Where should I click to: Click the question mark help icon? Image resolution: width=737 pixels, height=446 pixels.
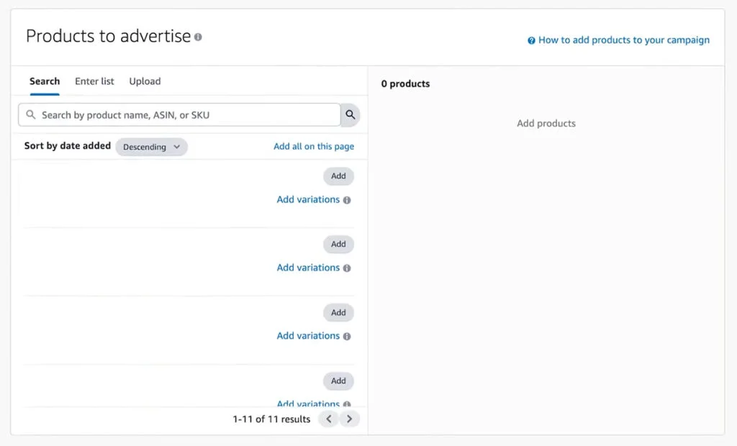(x=530, y=40)
